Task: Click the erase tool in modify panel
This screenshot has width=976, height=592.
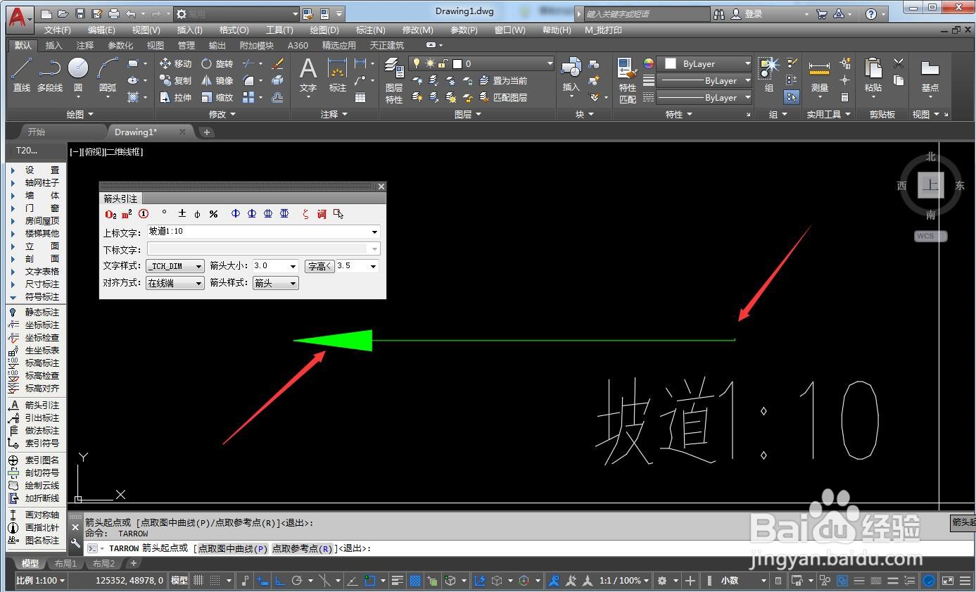Action: click(x=277, y=63)
